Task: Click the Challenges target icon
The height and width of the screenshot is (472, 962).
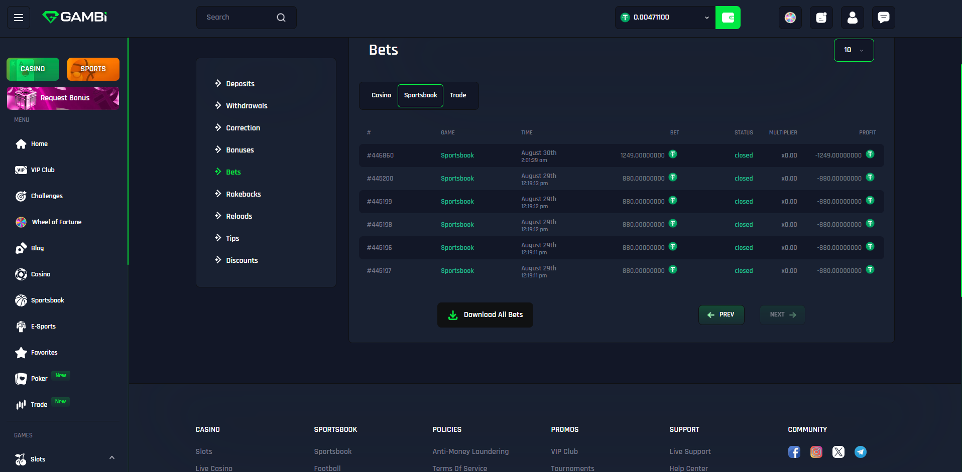Action: click(21, 196)
